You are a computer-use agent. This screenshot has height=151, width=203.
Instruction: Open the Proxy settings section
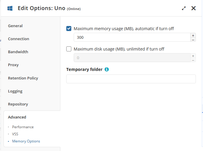pyautogui.click(x=13, y=65)
